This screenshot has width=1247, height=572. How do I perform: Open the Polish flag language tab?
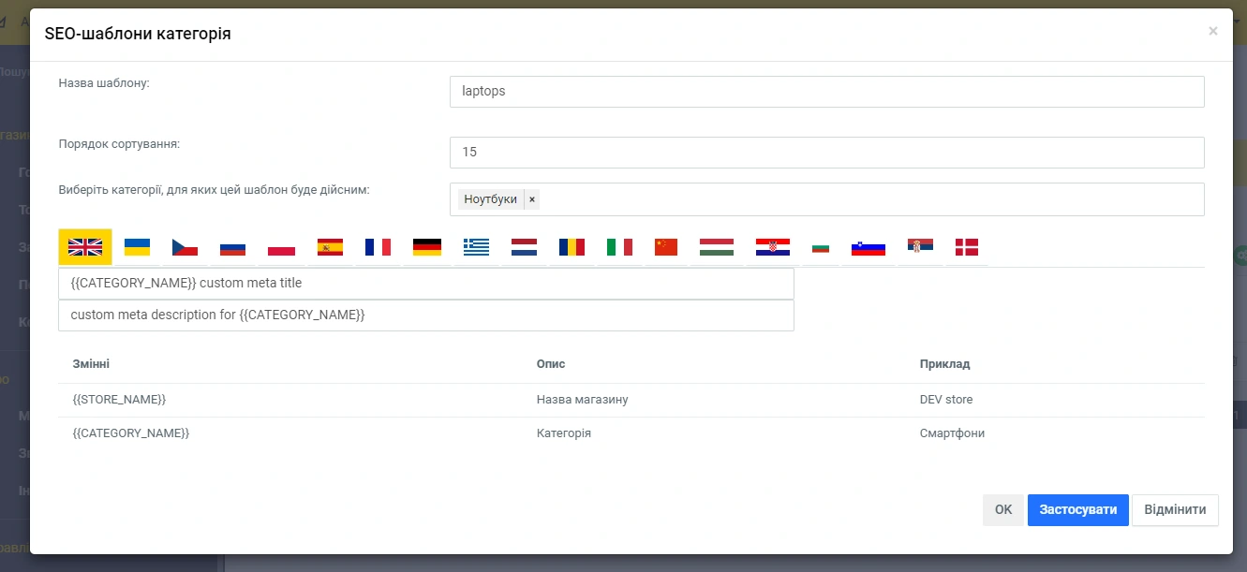coord(281,247)
